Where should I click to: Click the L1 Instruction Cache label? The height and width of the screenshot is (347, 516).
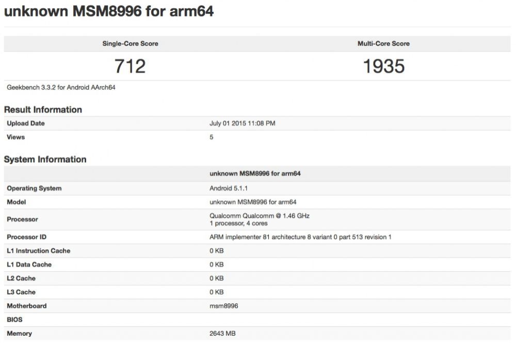tap(39, 251)
